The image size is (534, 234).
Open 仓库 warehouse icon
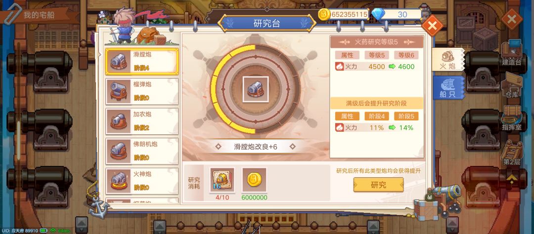click(512, 85)
